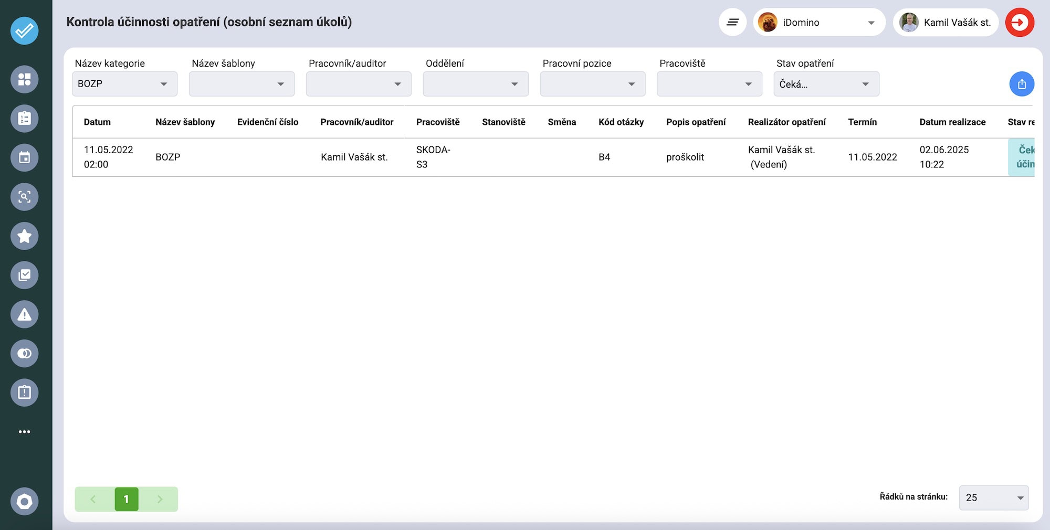Click page 1 pagination button
Image resolution: width=1050 pixels, height=530 pixels.
[127, 499]
